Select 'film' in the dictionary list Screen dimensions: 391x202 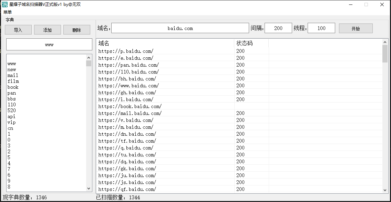[x=13, y=81]
